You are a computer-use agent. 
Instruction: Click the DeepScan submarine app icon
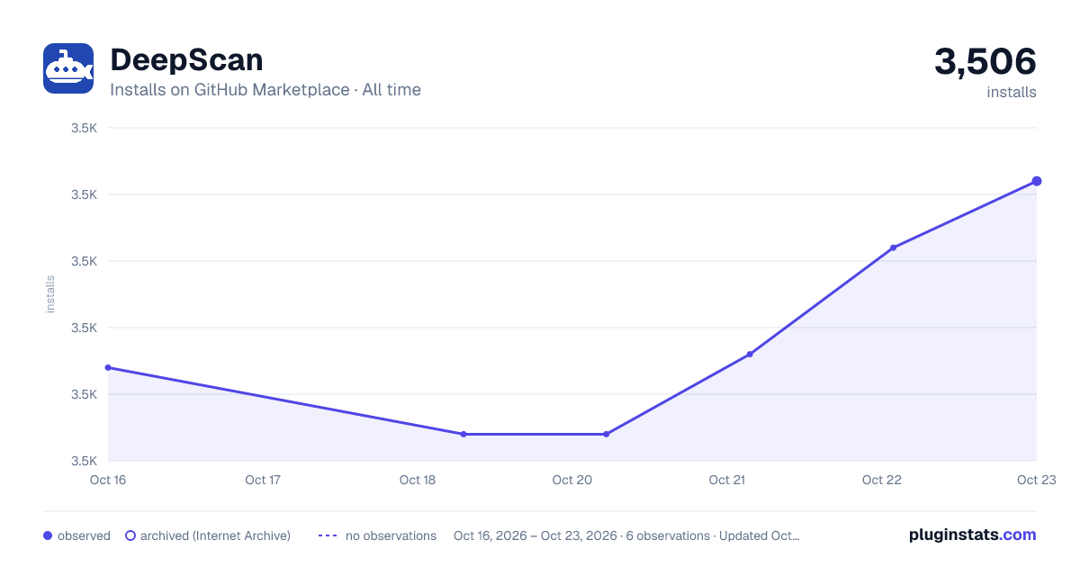pos(68,68)
